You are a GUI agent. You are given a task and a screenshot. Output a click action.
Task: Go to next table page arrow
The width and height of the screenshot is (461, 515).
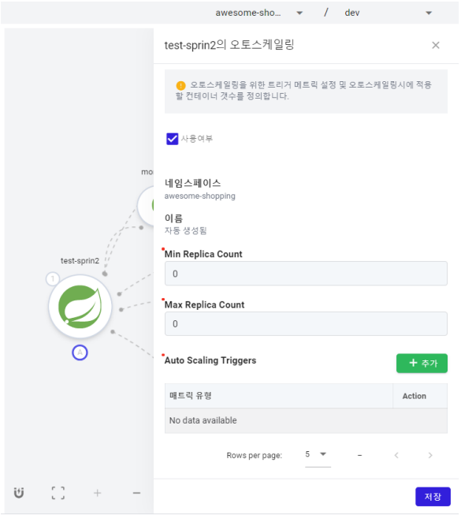(430, 455)
